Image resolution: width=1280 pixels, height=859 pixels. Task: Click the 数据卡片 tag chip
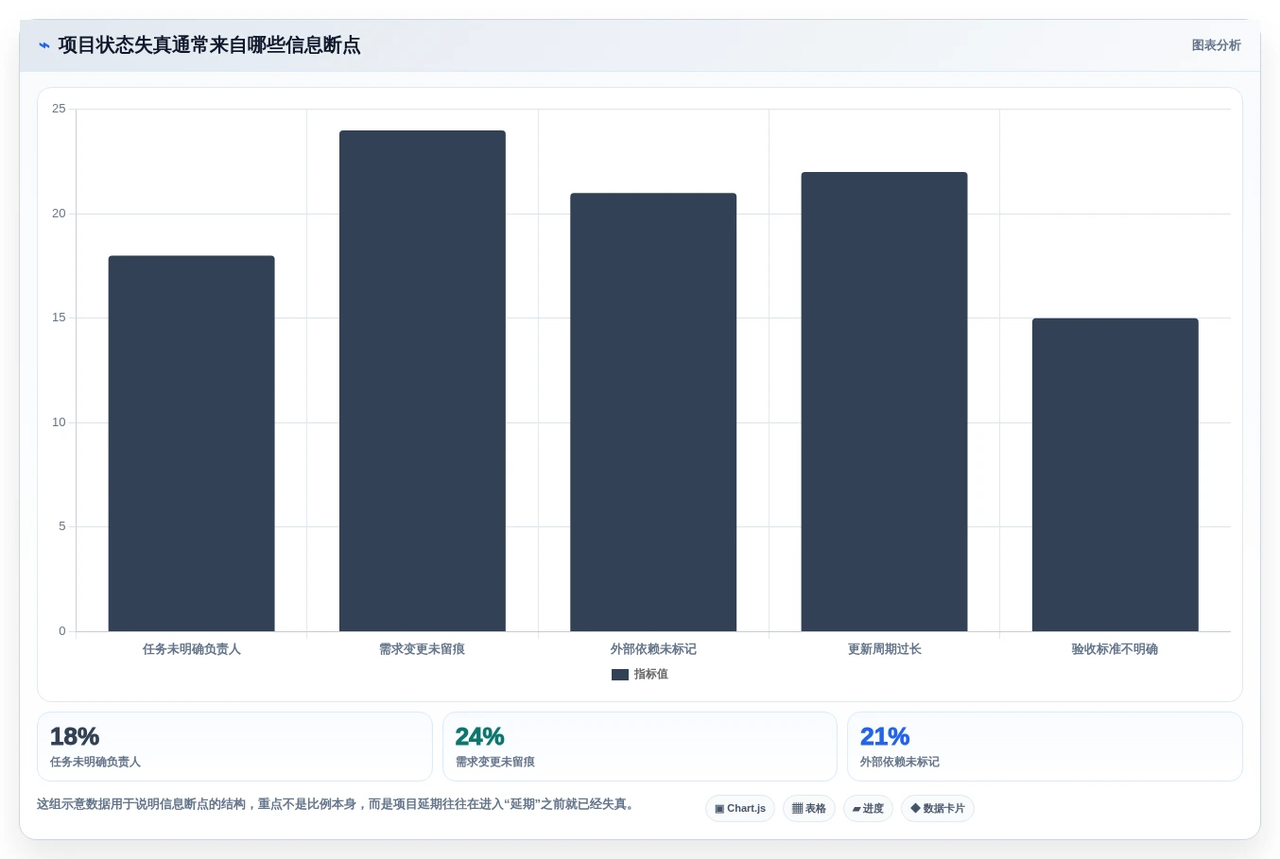click(x=938, y=809)
